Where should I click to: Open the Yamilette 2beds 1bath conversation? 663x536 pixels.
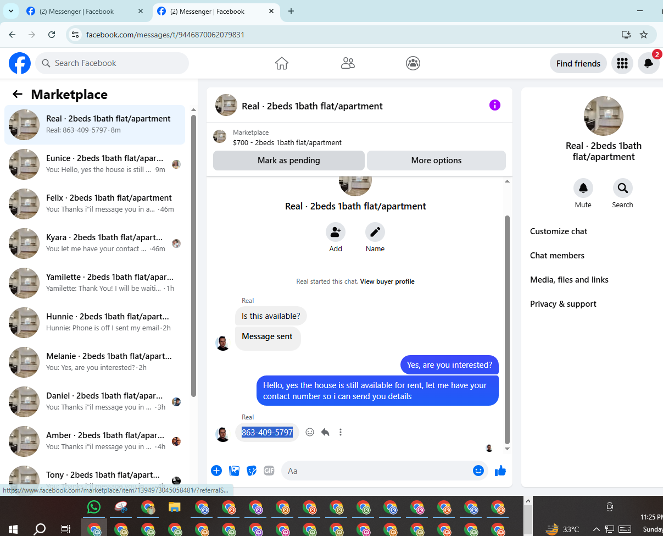click(x=95, y=283)
